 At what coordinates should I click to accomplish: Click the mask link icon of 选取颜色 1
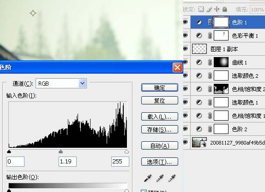[x=210, y=102]
